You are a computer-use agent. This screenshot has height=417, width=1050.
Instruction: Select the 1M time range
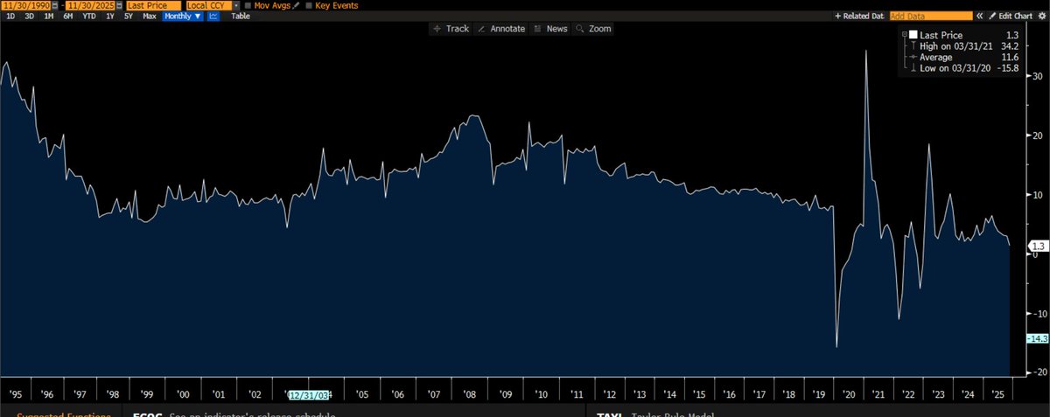coord(48,16)
